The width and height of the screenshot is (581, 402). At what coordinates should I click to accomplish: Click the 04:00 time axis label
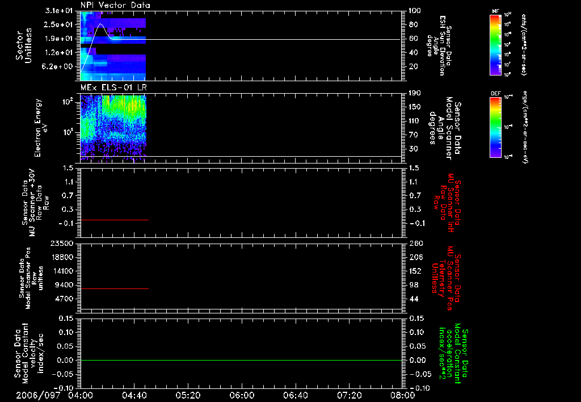pos(81,395)
